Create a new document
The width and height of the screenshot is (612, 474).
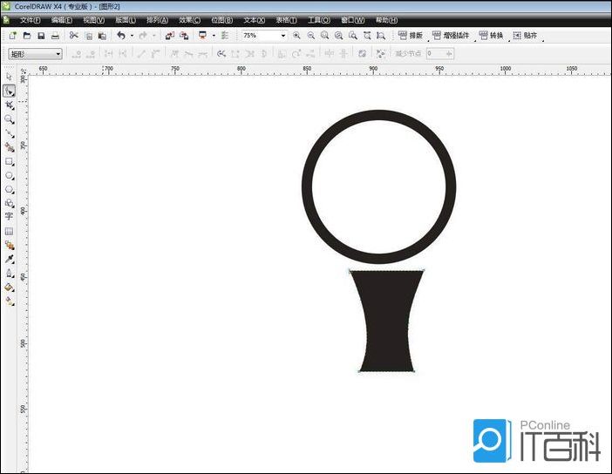click(x=12, y=36)
